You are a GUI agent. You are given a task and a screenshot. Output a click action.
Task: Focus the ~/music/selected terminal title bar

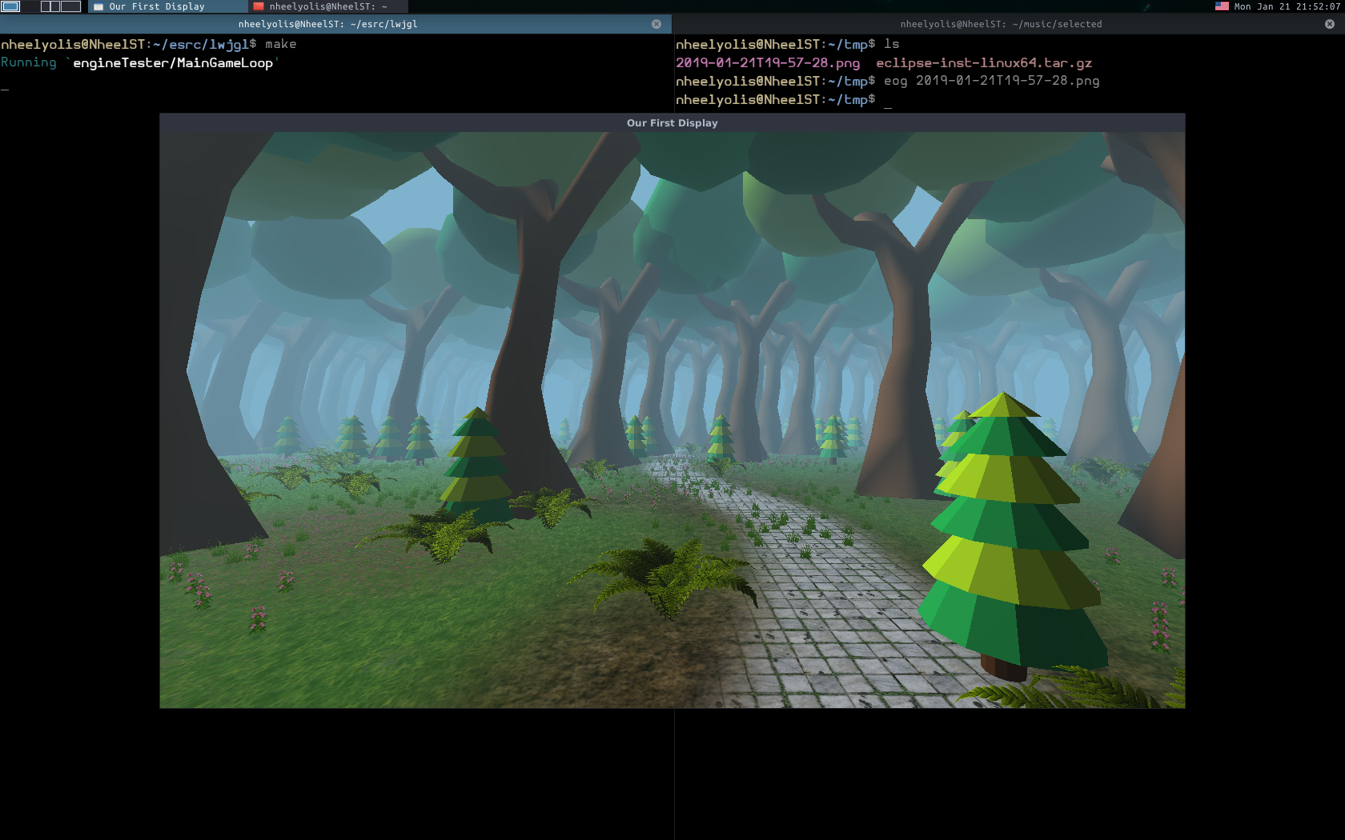point(1001,24)
